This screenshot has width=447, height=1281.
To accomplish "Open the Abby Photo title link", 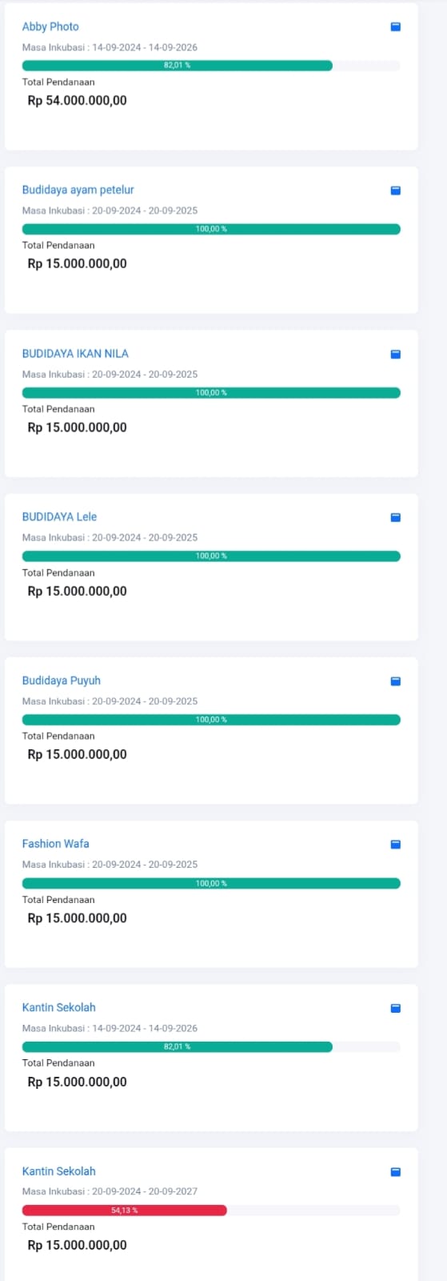I will coord(50,26).
